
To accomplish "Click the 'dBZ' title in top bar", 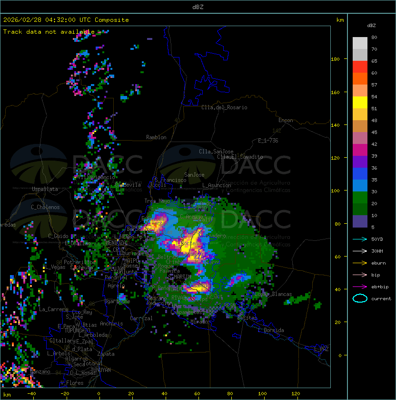I will (198, 7).
